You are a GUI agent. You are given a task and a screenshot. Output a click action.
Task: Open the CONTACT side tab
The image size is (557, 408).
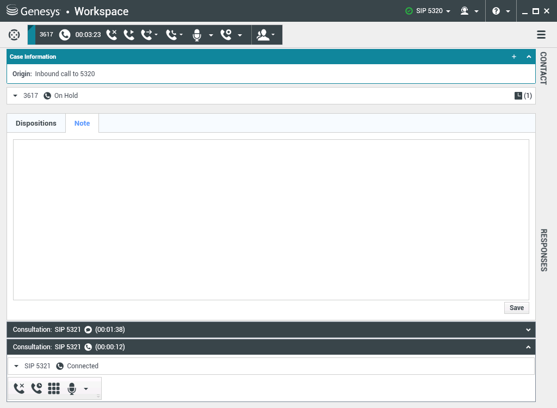(543, 68)
